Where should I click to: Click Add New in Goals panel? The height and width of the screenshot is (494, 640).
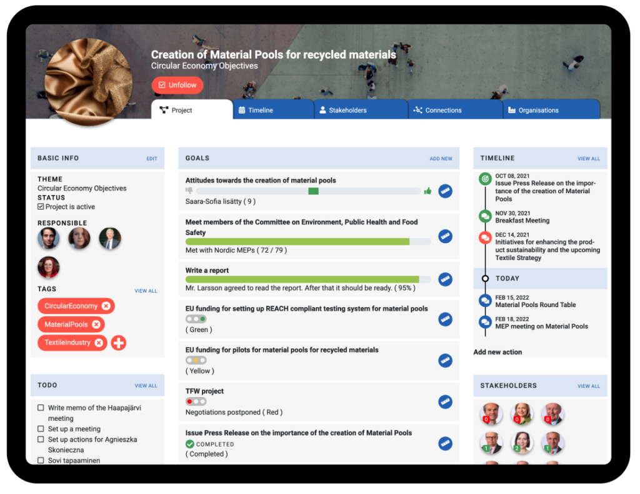coord(441,158)
